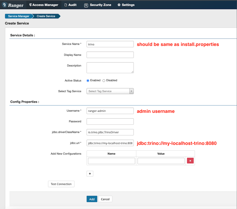The width and height of the screenshot is (237, 209).
Task: Click the Settings gear icon
Action: (119, 5)
